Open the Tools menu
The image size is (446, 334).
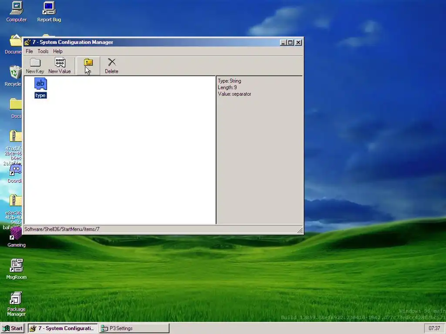pyautogui.click(x=43, y=51)
